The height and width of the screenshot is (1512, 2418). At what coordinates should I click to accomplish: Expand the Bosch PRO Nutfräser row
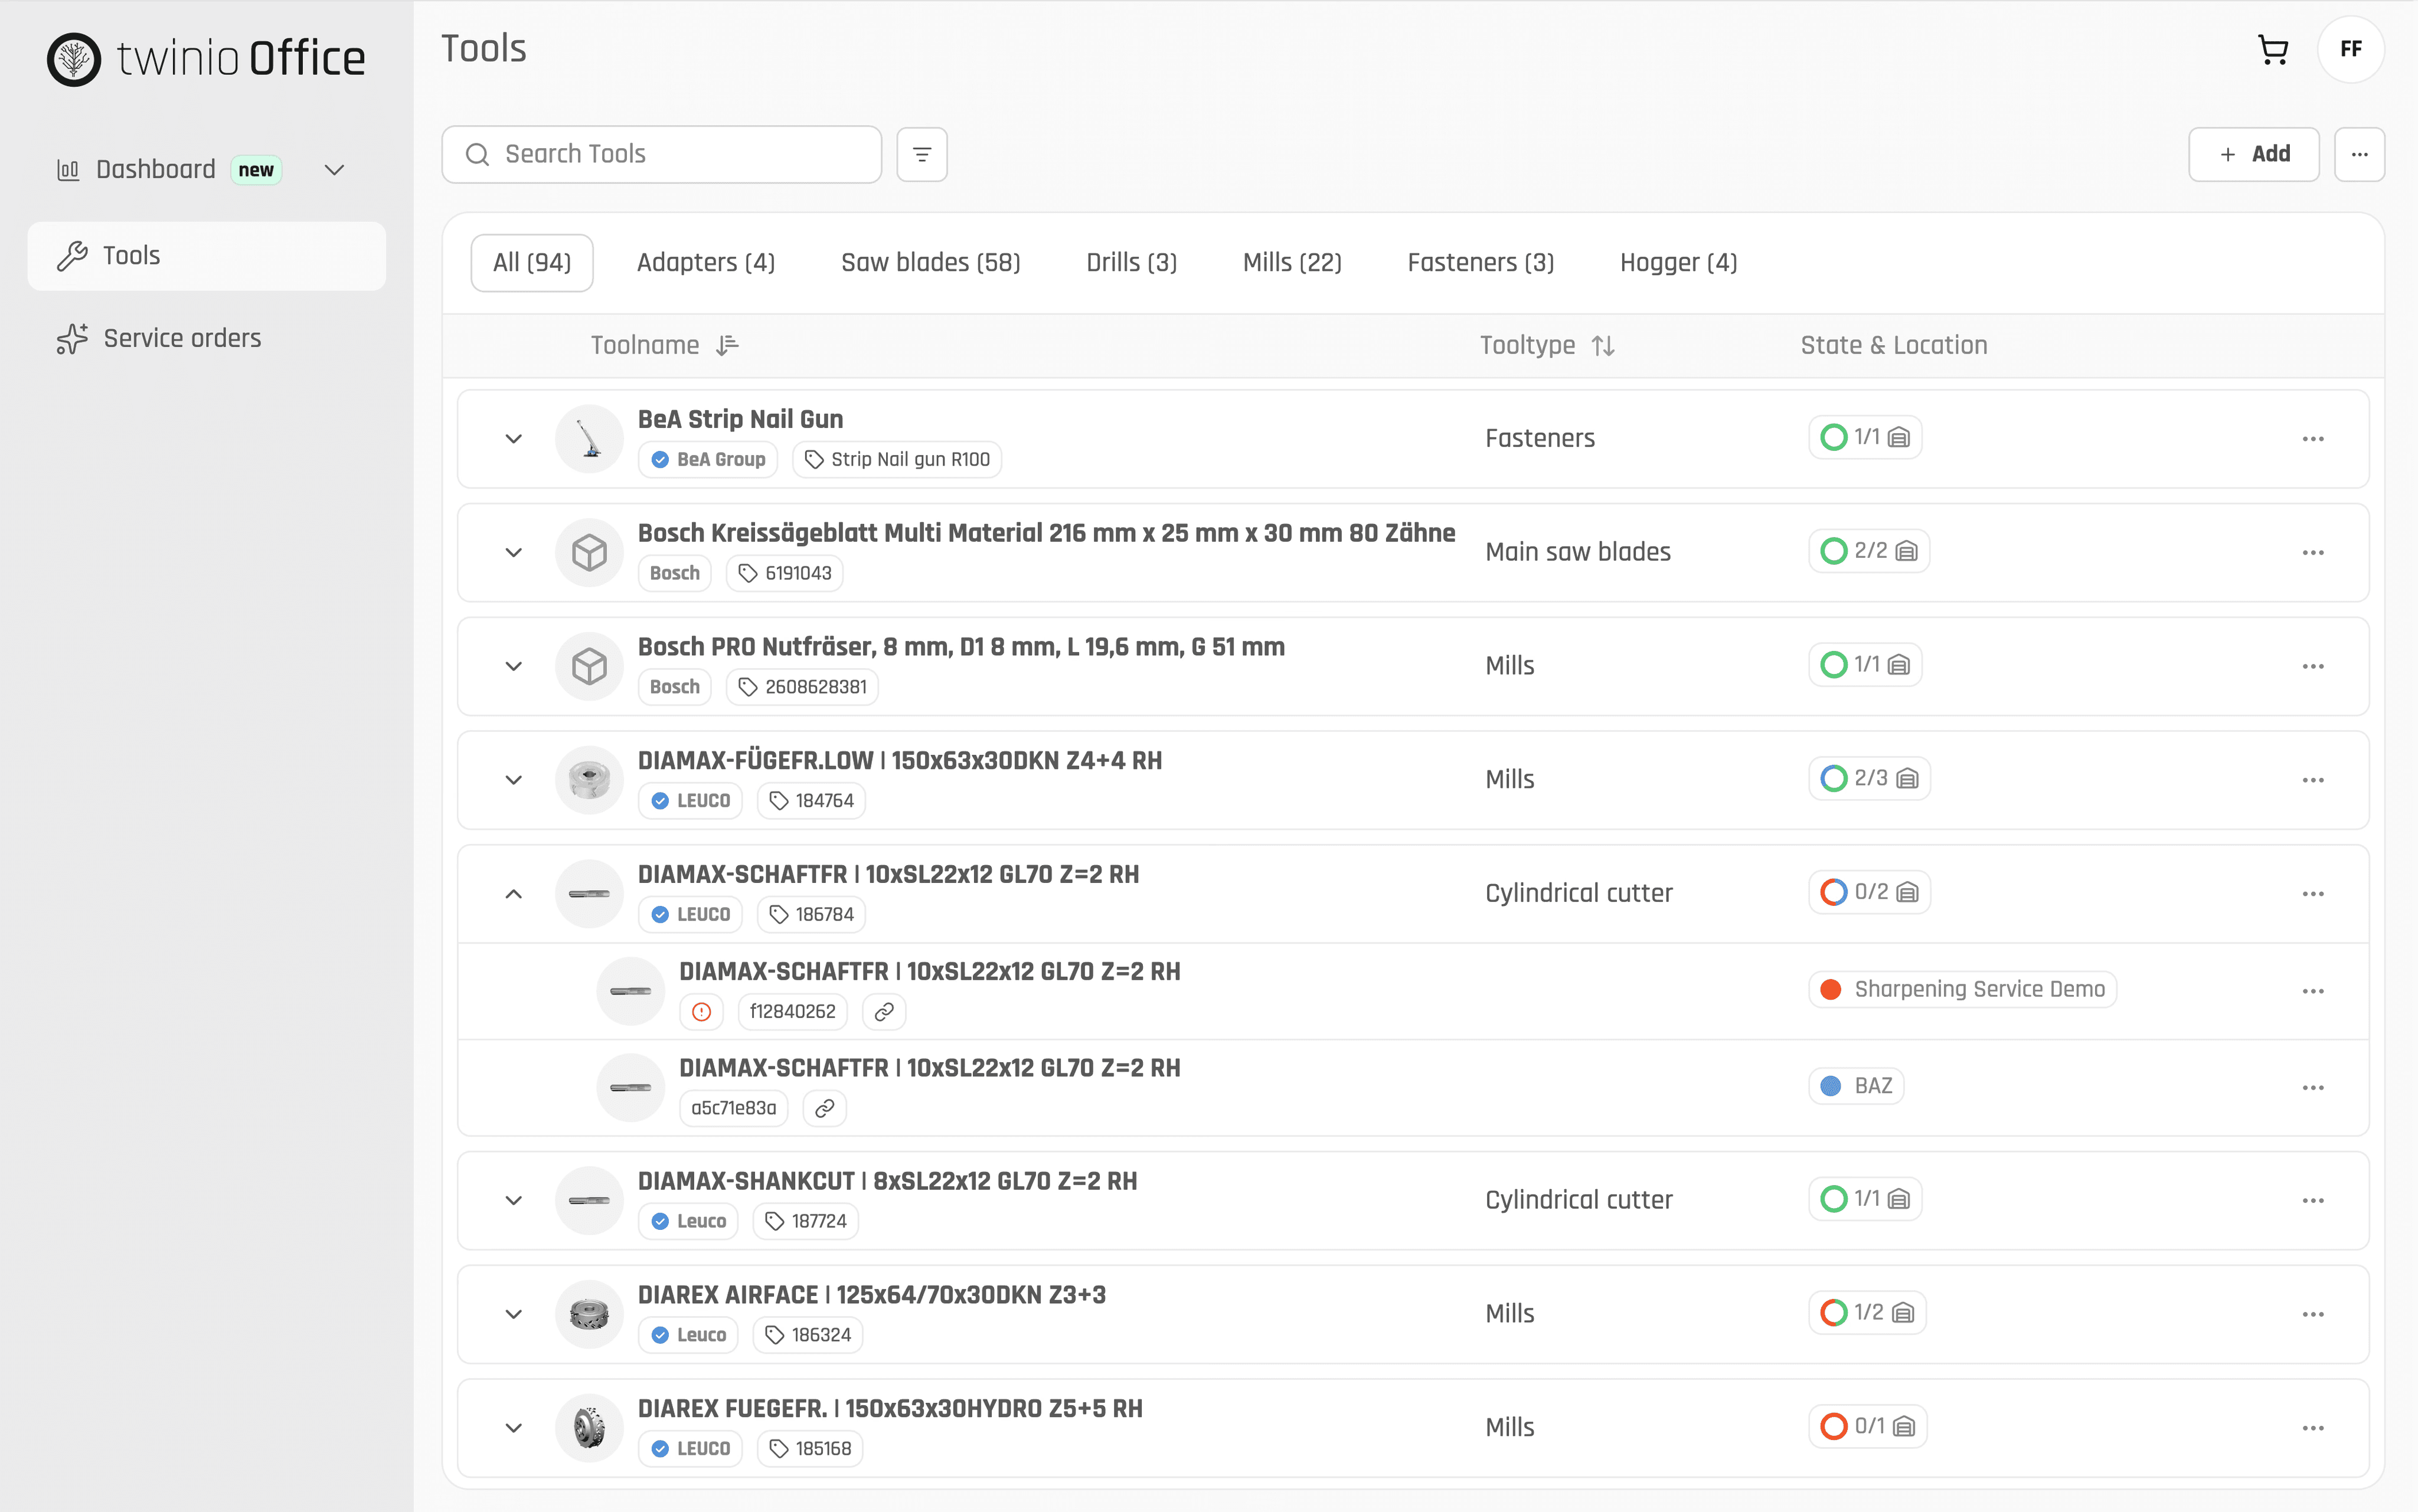513,666
